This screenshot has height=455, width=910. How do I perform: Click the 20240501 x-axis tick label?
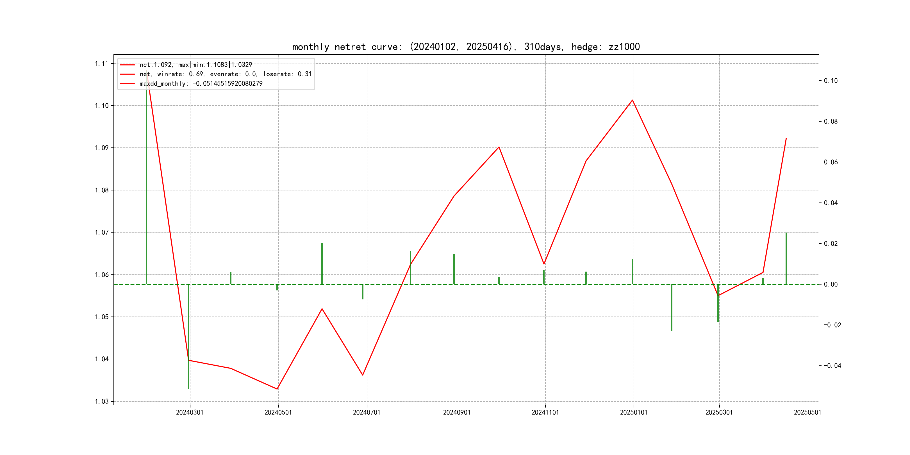point(278,412)
